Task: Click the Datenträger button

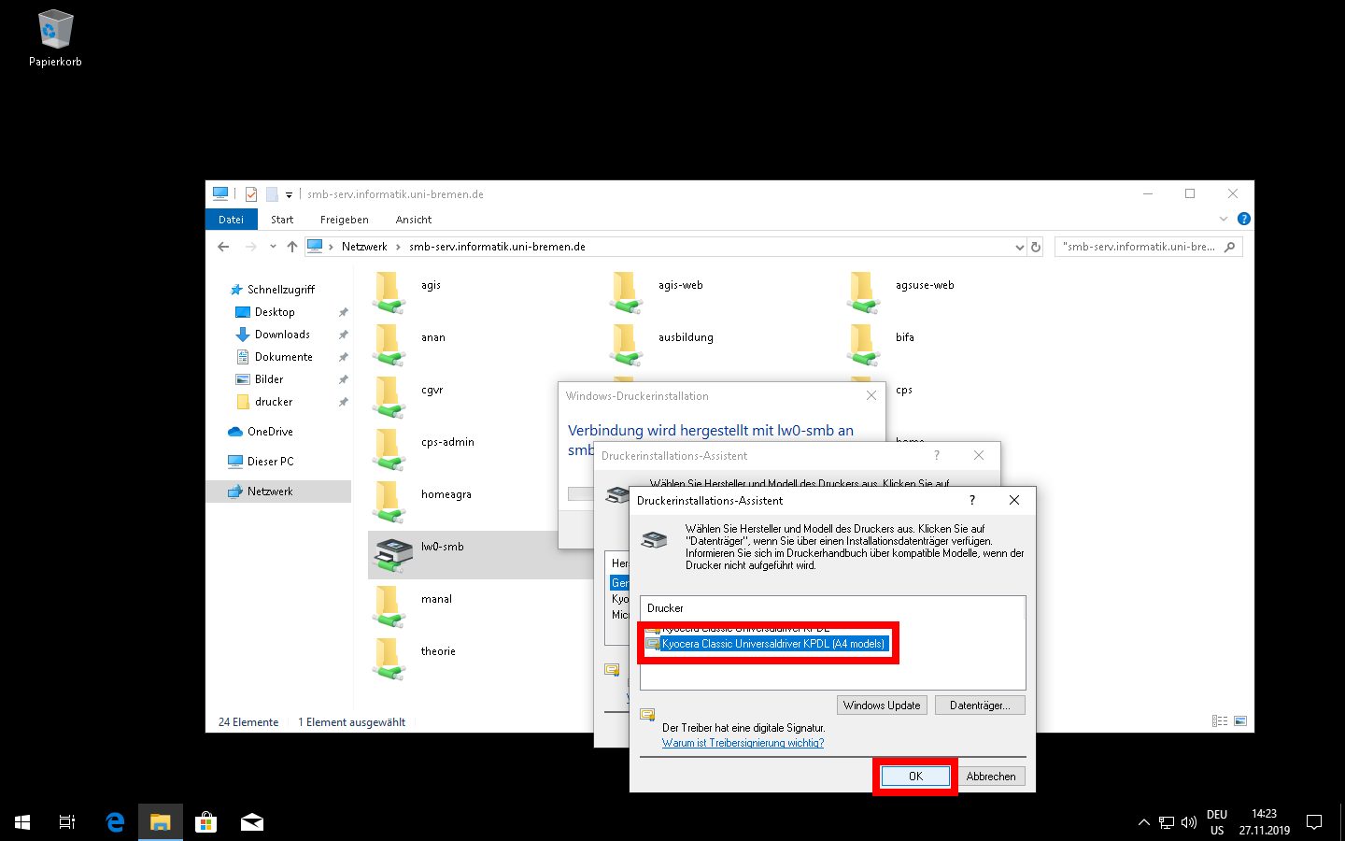Action: click(x=980, y=706)
